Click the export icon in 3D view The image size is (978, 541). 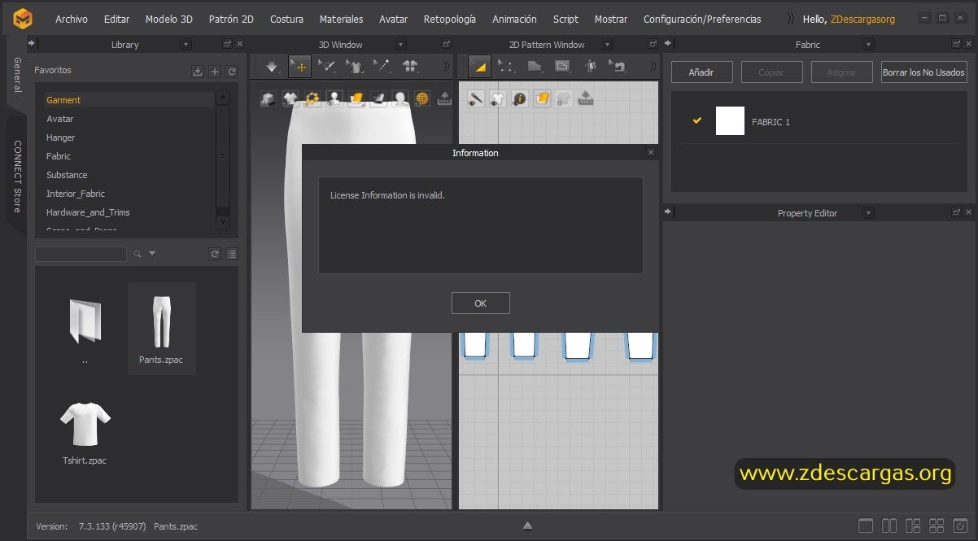click(x=444, y=99)
